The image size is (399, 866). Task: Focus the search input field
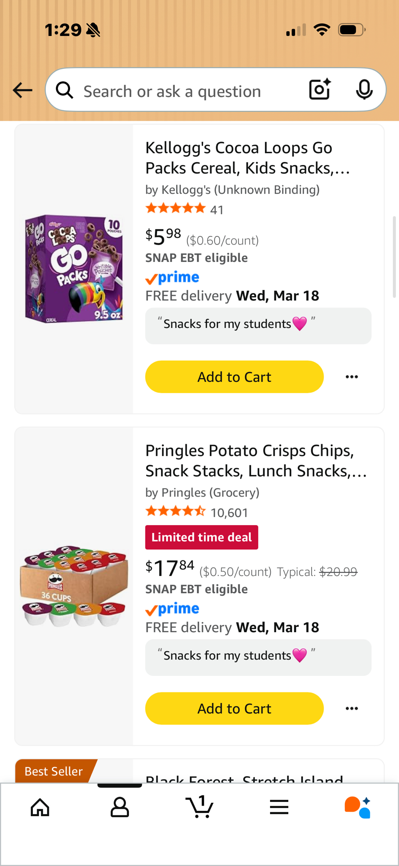click(x=186, y=91)
